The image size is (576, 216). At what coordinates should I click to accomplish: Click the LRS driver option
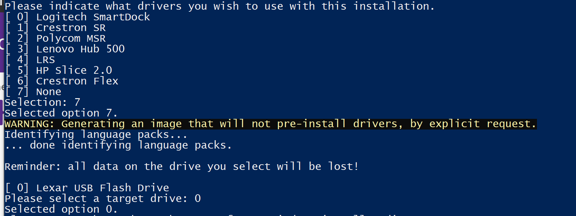(x=45, y=60)
